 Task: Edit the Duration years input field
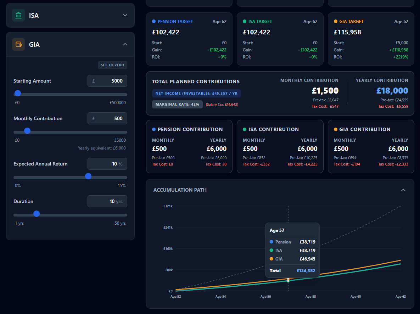coord(107,201)
